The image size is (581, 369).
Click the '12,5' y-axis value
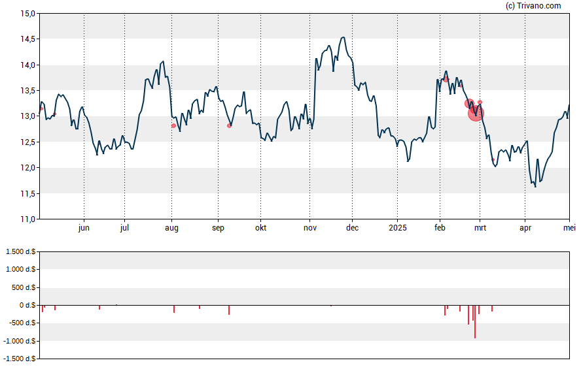tap(27, 142)
